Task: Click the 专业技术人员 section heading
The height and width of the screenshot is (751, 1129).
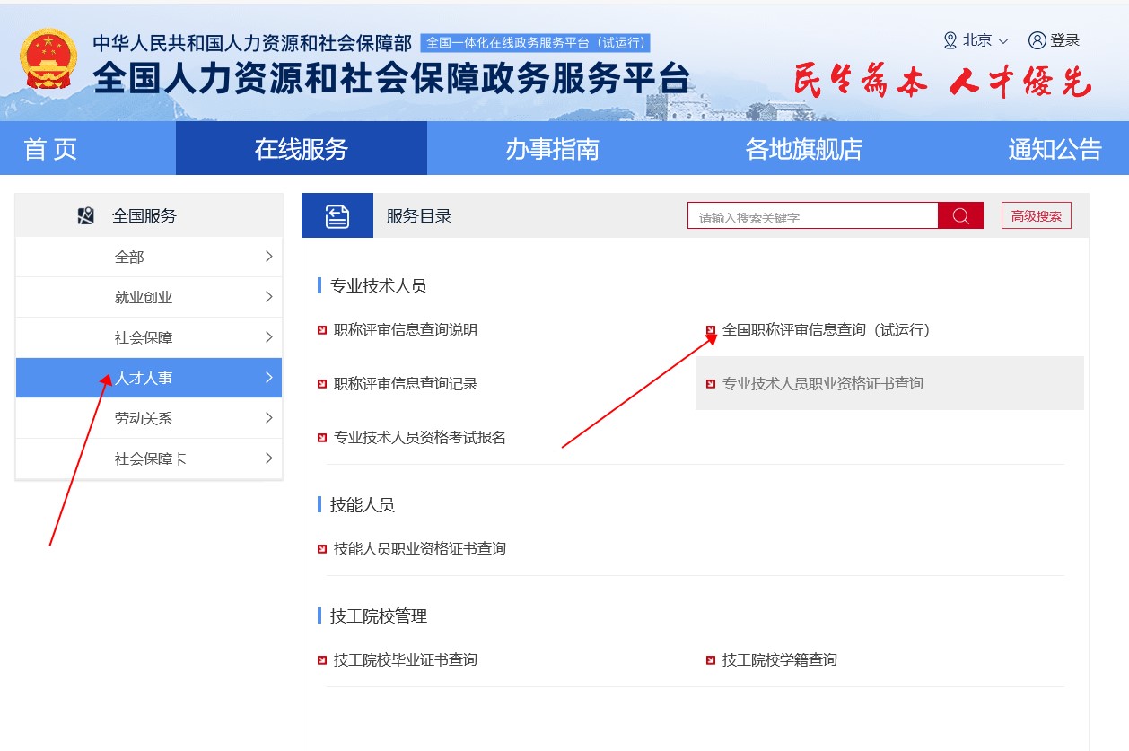Action: tap(379, 286)
